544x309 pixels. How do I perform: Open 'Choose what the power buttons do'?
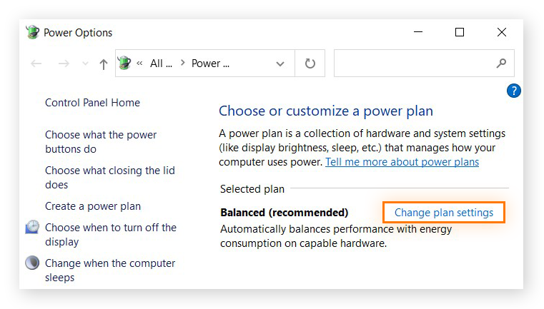[x=101, y=142]
